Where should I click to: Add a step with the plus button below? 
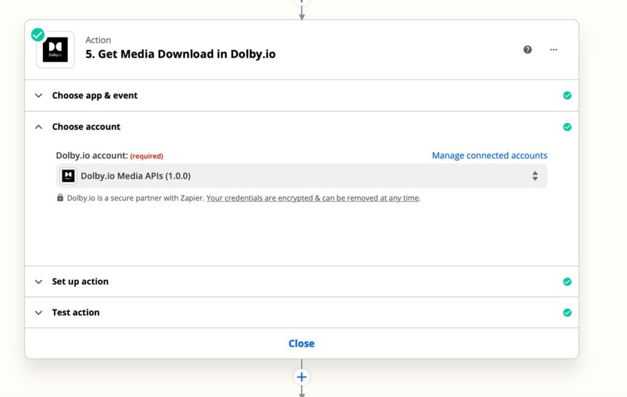[x=301, y=377]
